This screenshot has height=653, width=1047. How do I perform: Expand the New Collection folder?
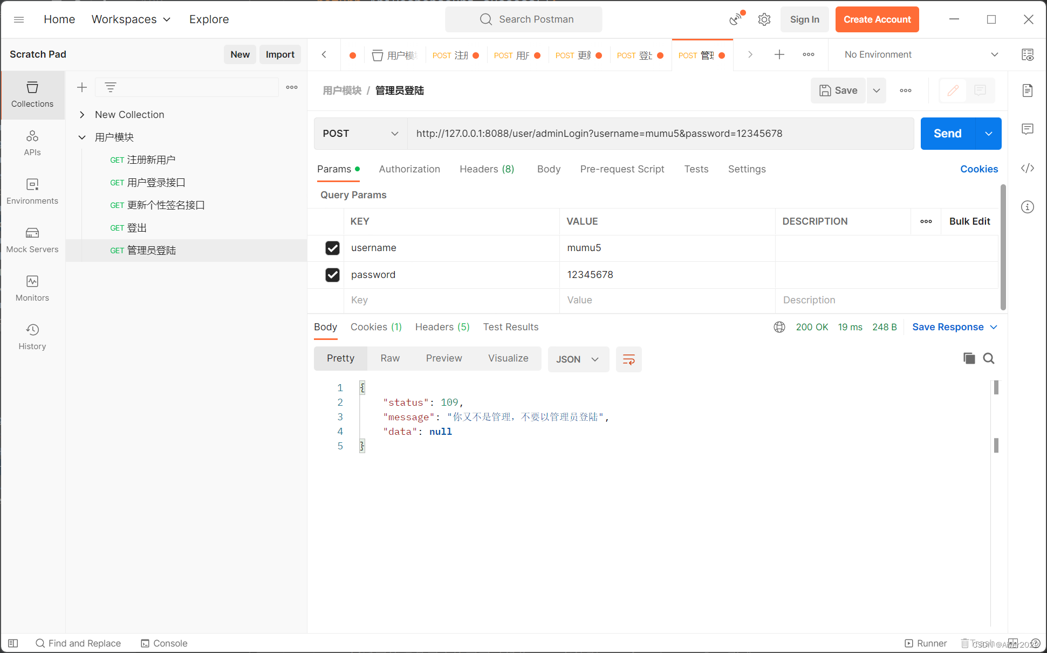tap(82, 115)
